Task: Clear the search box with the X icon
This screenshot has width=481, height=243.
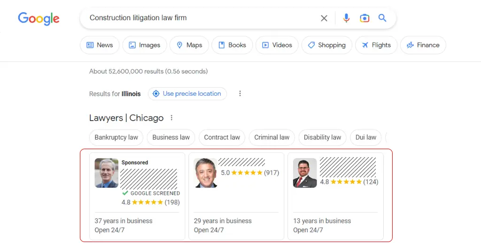Action: coord(324,18)
